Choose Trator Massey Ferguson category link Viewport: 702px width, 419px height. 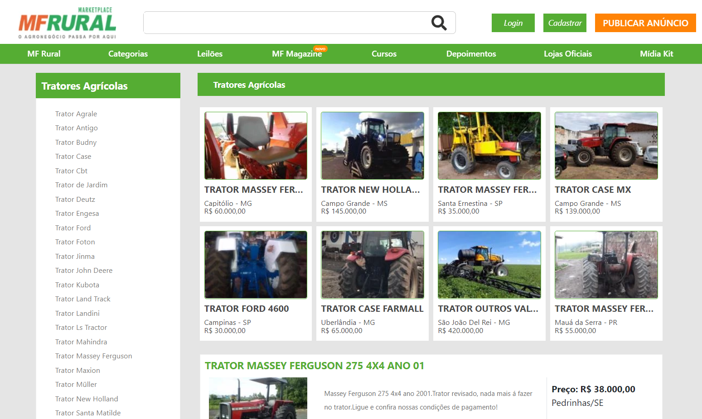pos(93,356)
